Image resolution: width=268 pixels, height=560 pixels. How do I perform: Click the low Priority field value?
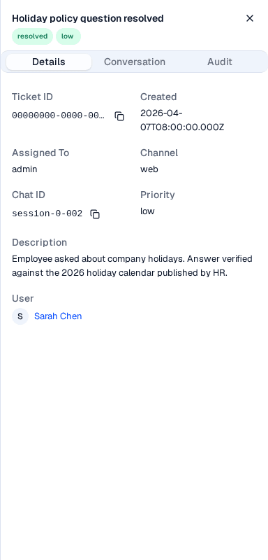click(x=147, y=211)
